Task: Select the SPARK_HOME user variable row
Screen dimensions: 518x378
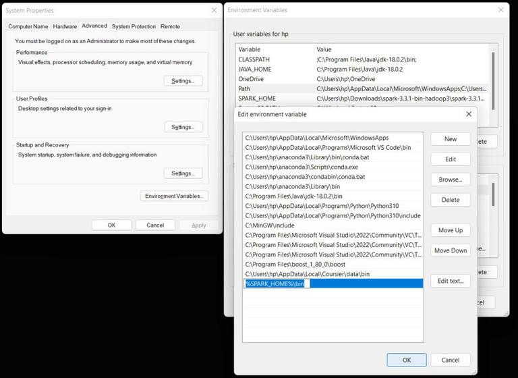Action: click(x=362, y=99)
